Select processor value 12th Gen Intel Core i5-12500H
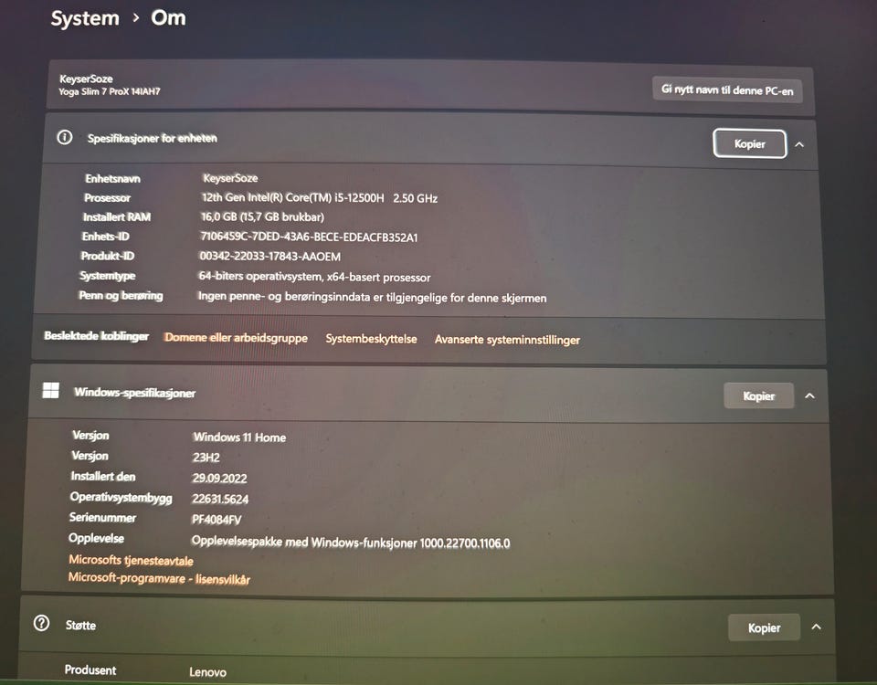877x685 pixels. point(320,198)
